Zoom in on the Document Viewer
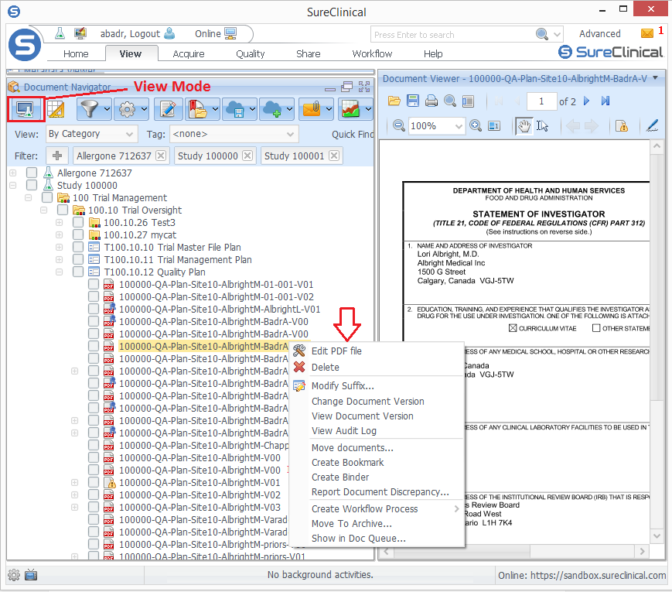The height and width of the screenshot is (592, 672). [476, 125]
